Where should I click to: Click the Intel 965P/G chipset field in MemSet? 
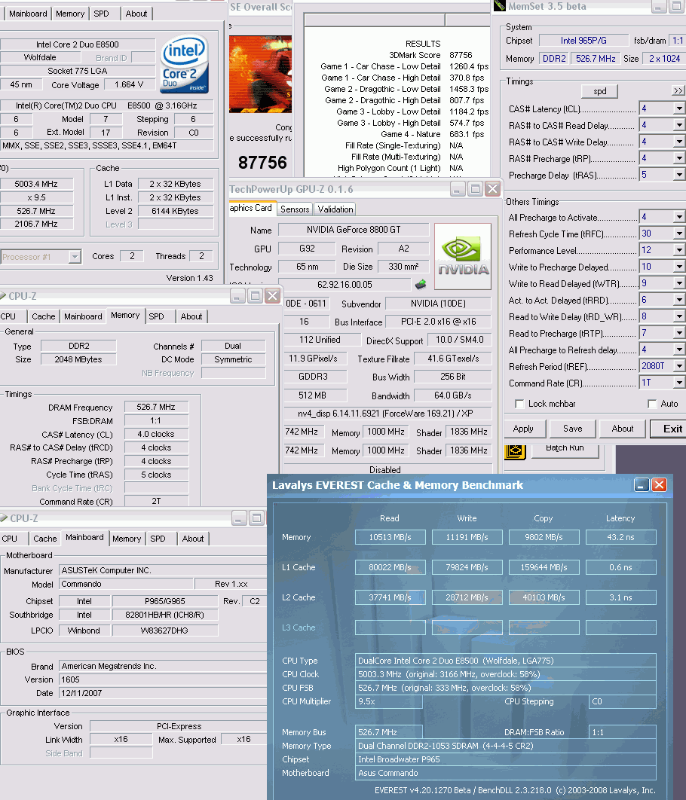coord(583,41)
